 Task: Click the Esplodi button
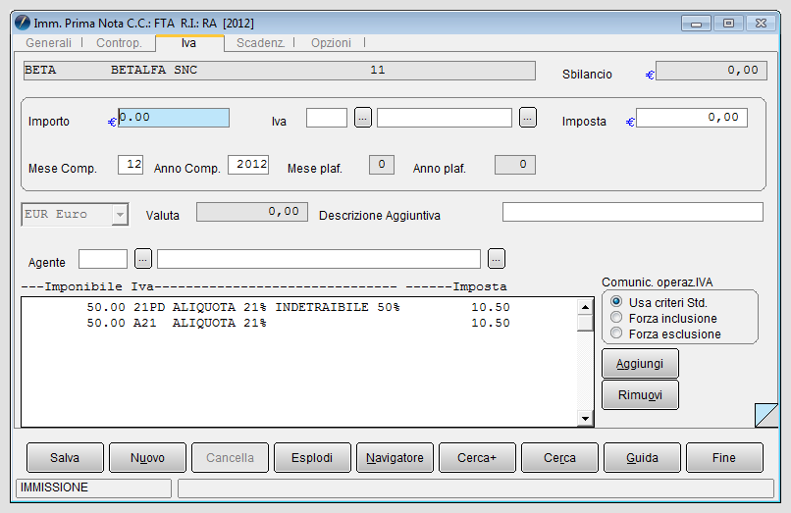(x=312, y=457)
